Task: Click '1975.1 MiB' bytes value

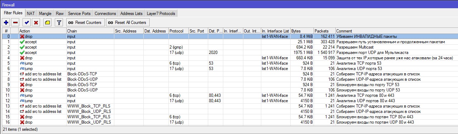Action: (x=303, y=53)
